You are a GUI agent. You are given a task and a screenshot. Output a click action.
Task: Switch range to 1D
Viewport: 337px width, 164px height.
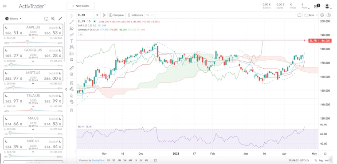point(109,160)
